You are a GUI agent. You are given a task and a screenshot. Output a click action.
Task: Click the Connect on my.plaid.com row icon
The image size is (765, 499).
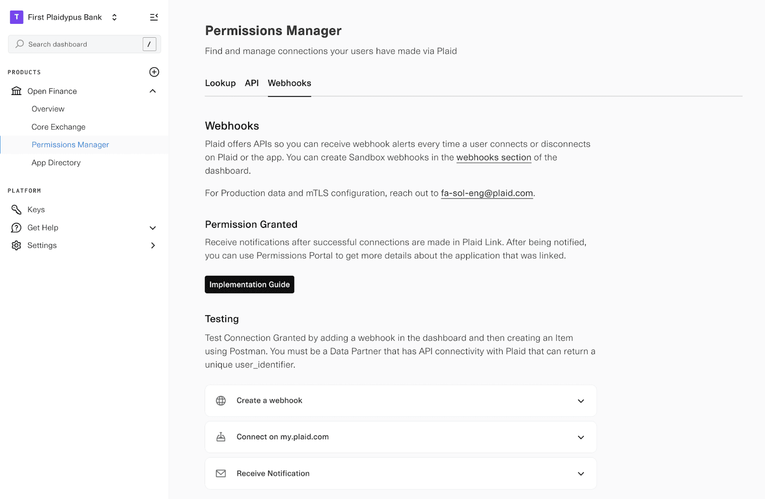[221, 437]
